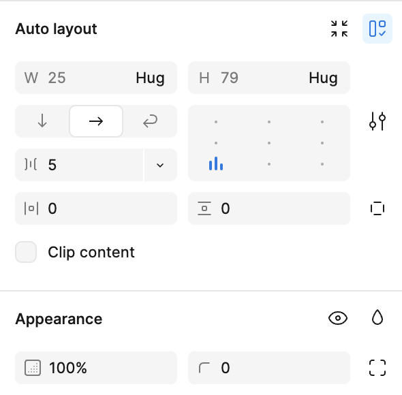Click the opacity field showing 100%
The height and width of the screenshot is (395, 402).
tap(96, 368)
